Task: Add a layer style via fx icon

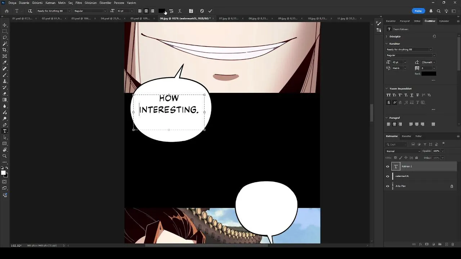Action: coord(420,244)
